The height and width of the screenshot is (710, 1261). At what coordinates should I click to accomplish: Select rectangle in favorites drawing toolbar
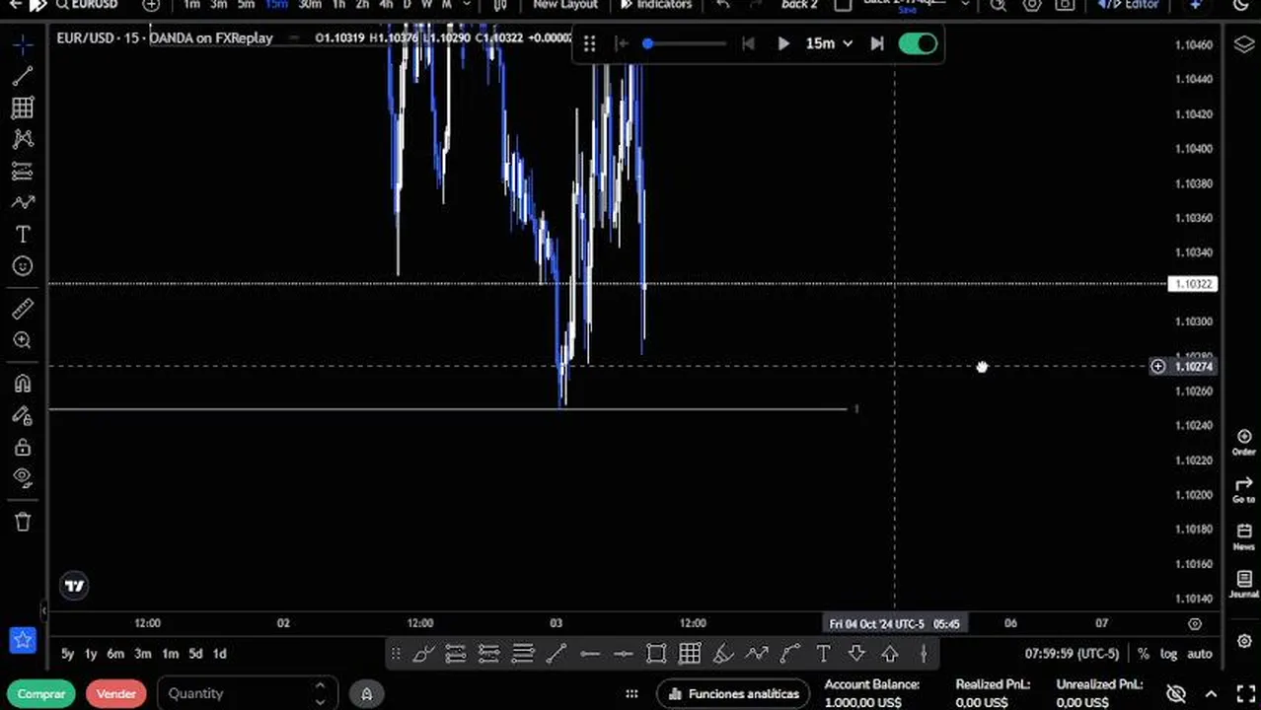(656, 654)
